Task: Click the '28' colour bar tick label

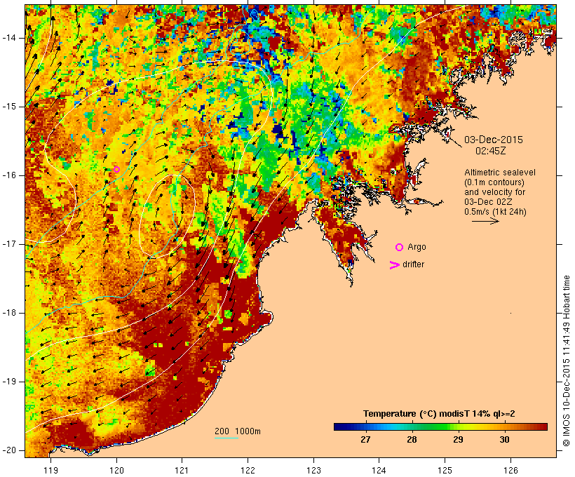Action: 412,439
